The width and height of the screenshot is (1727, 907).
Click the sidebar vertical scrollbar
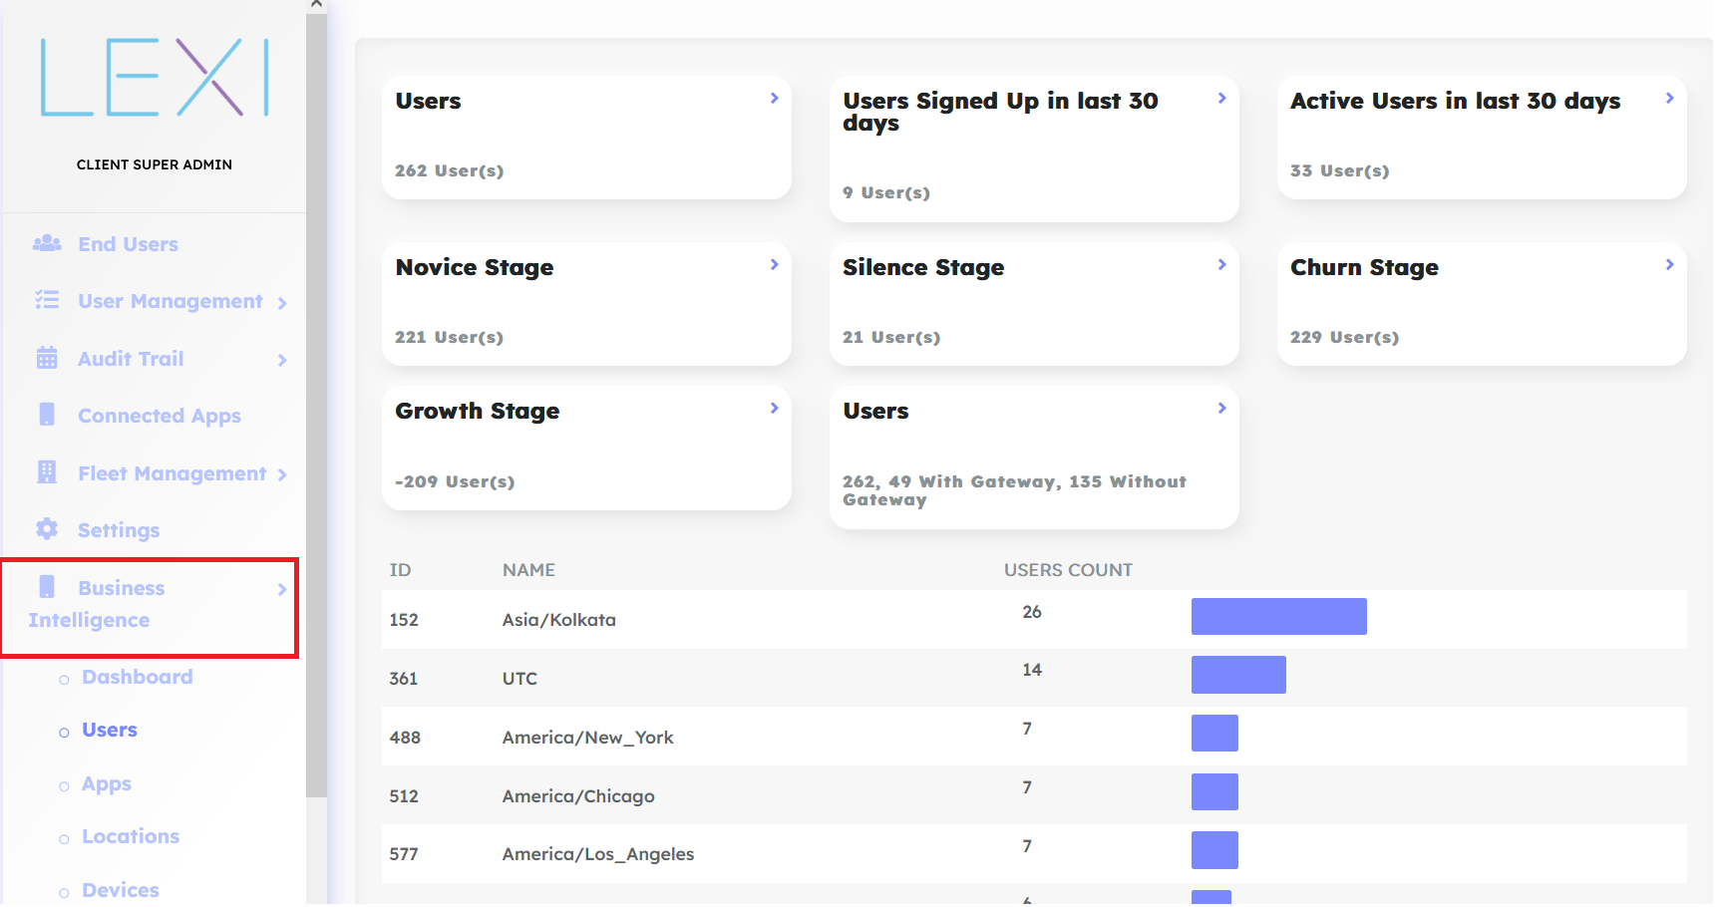316,399
